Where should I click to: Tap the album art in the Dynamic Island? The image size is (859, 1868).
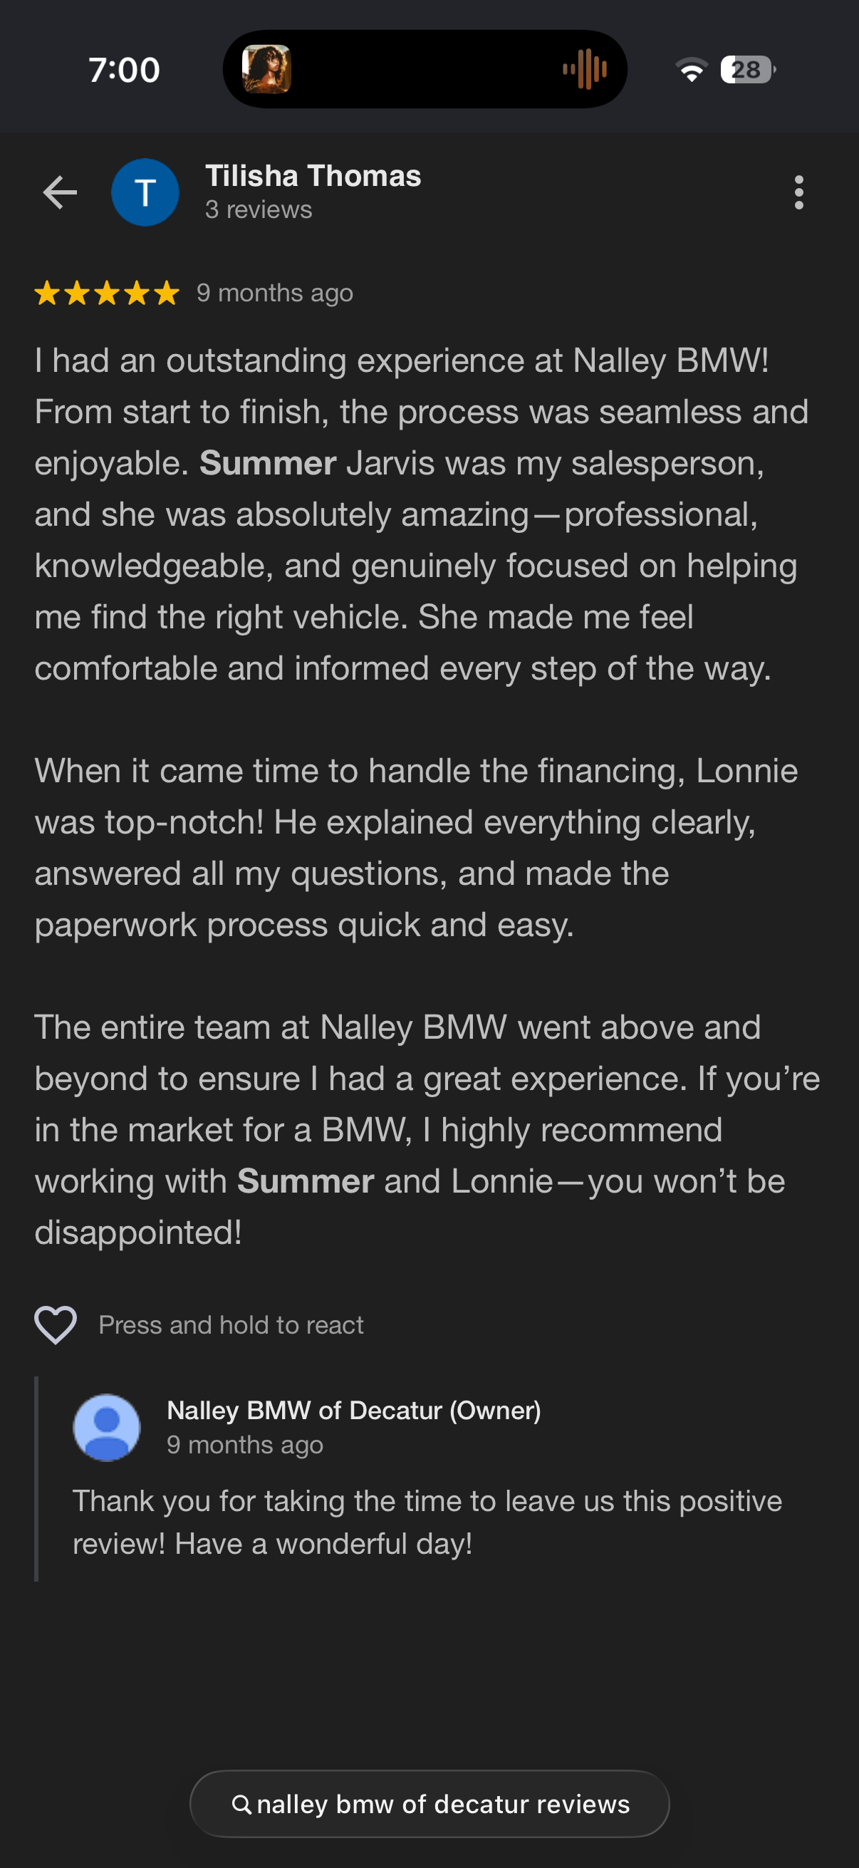click(269, 71)
